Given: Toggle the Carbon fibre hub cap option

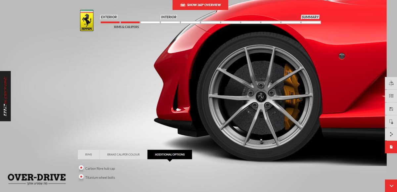Looking at the screenshot, I should click(x=81, y=168).
